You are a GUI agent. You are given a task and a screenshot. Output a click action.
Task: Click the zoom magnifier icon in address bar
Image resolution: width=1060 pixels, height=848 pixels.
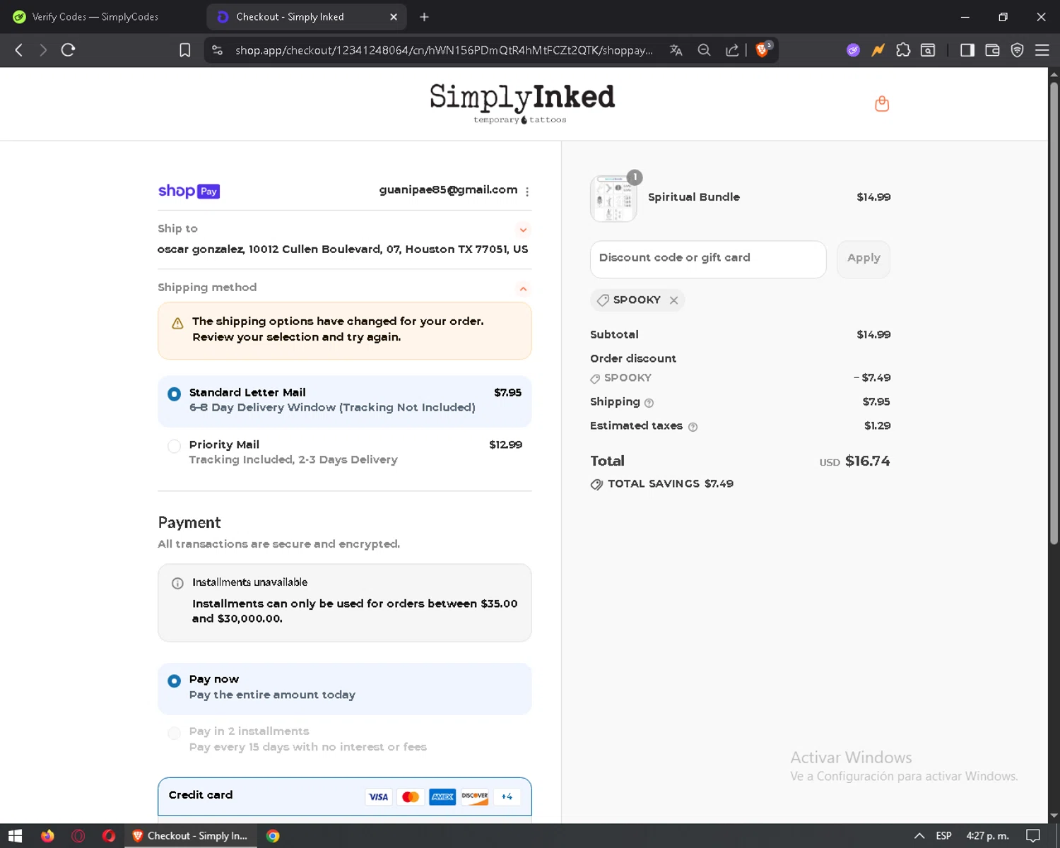[x=704, y=50]
